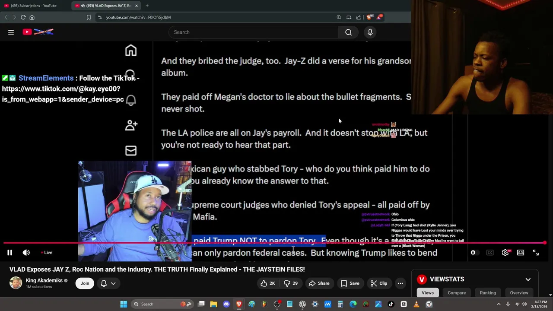Open King Akademiks channel avatar
The height and width of the screenshot is (311, 553).
pyautogui.click(x=16, y=283)
